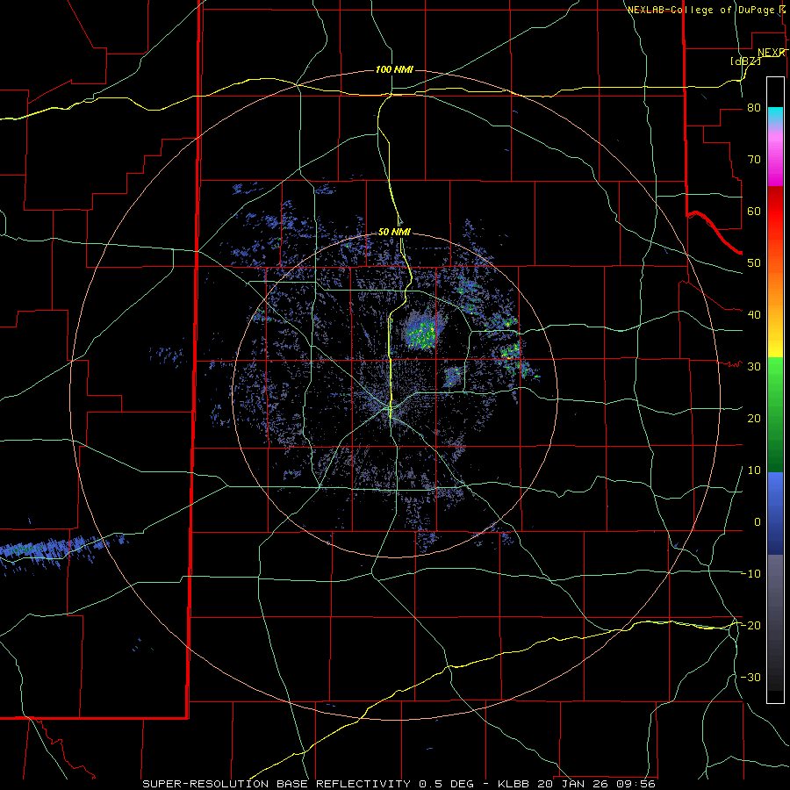The height and width of the screenshot is (790, 790).
Task: Select the -20 value on the dBZ scale
Action: (x=750, y=625)
